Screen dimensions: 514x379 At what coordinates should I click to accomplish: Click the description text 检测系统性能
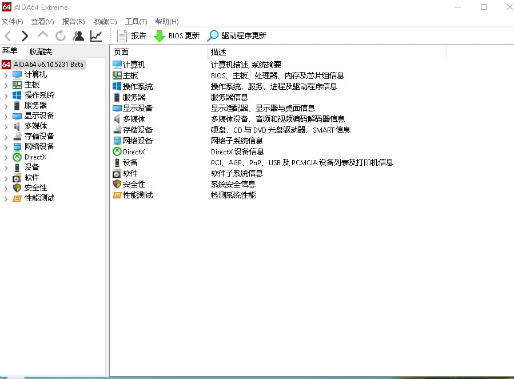(x=233, y=195)
